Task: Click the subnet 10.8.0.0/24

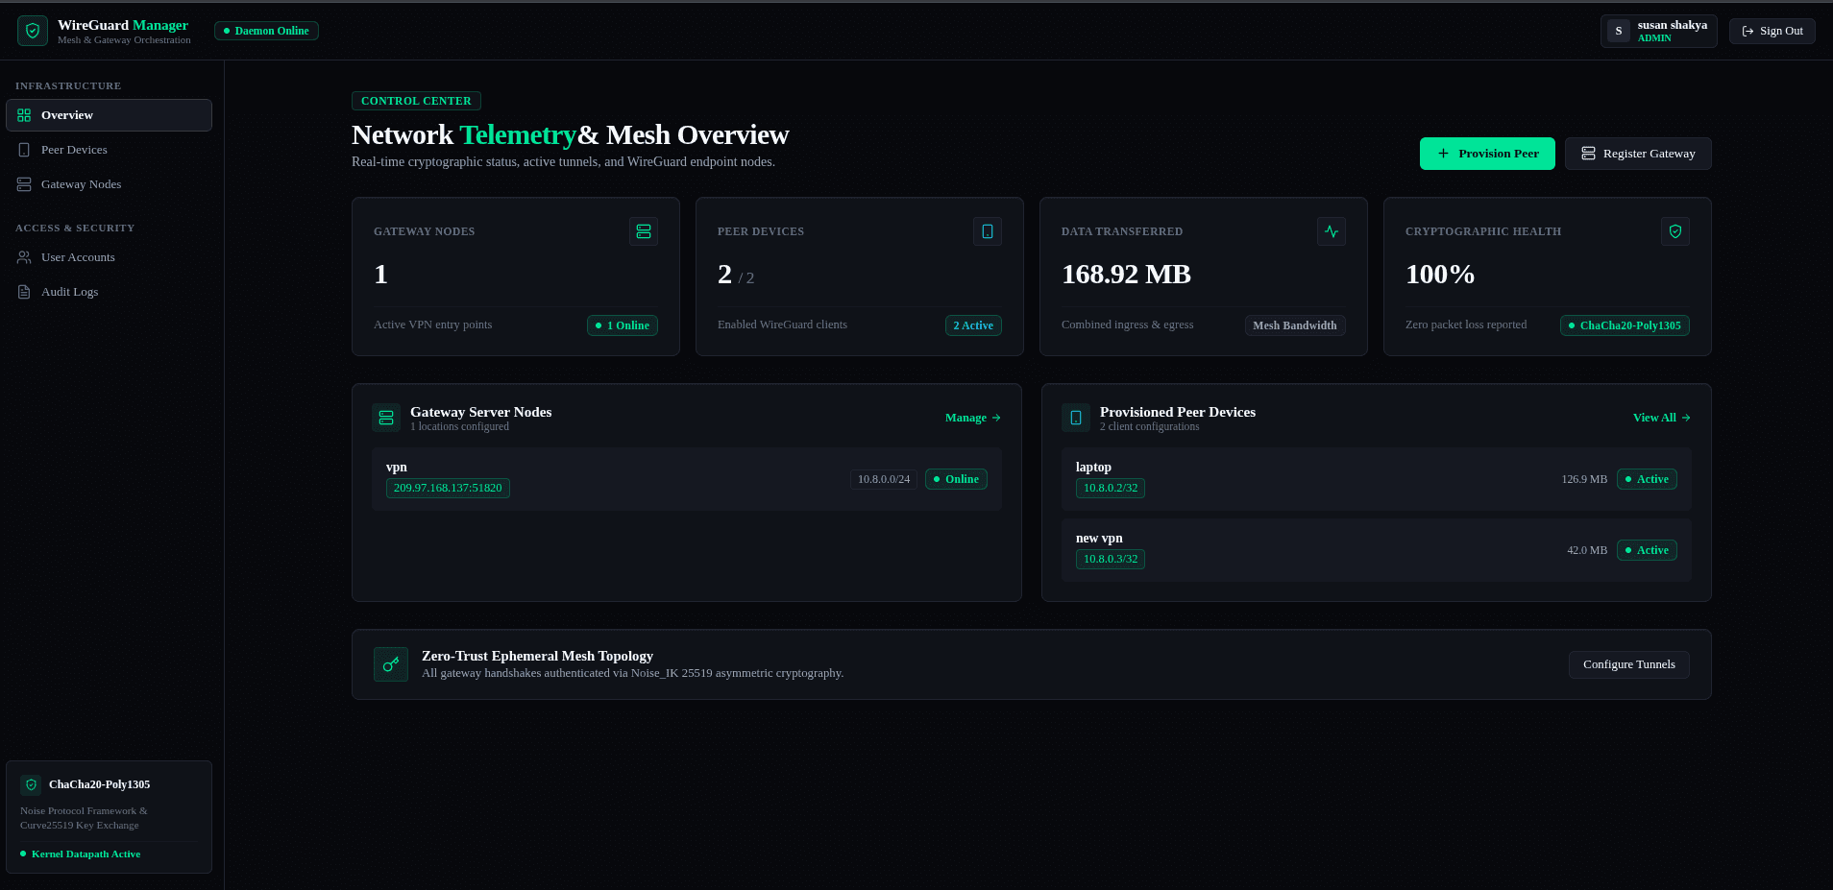Action: point(884,479)
